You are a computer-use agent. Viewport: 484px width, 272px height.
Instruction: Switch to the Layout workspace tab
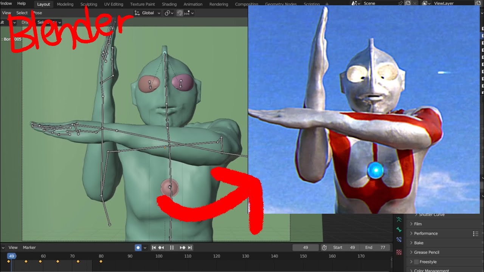pos(43,4)
